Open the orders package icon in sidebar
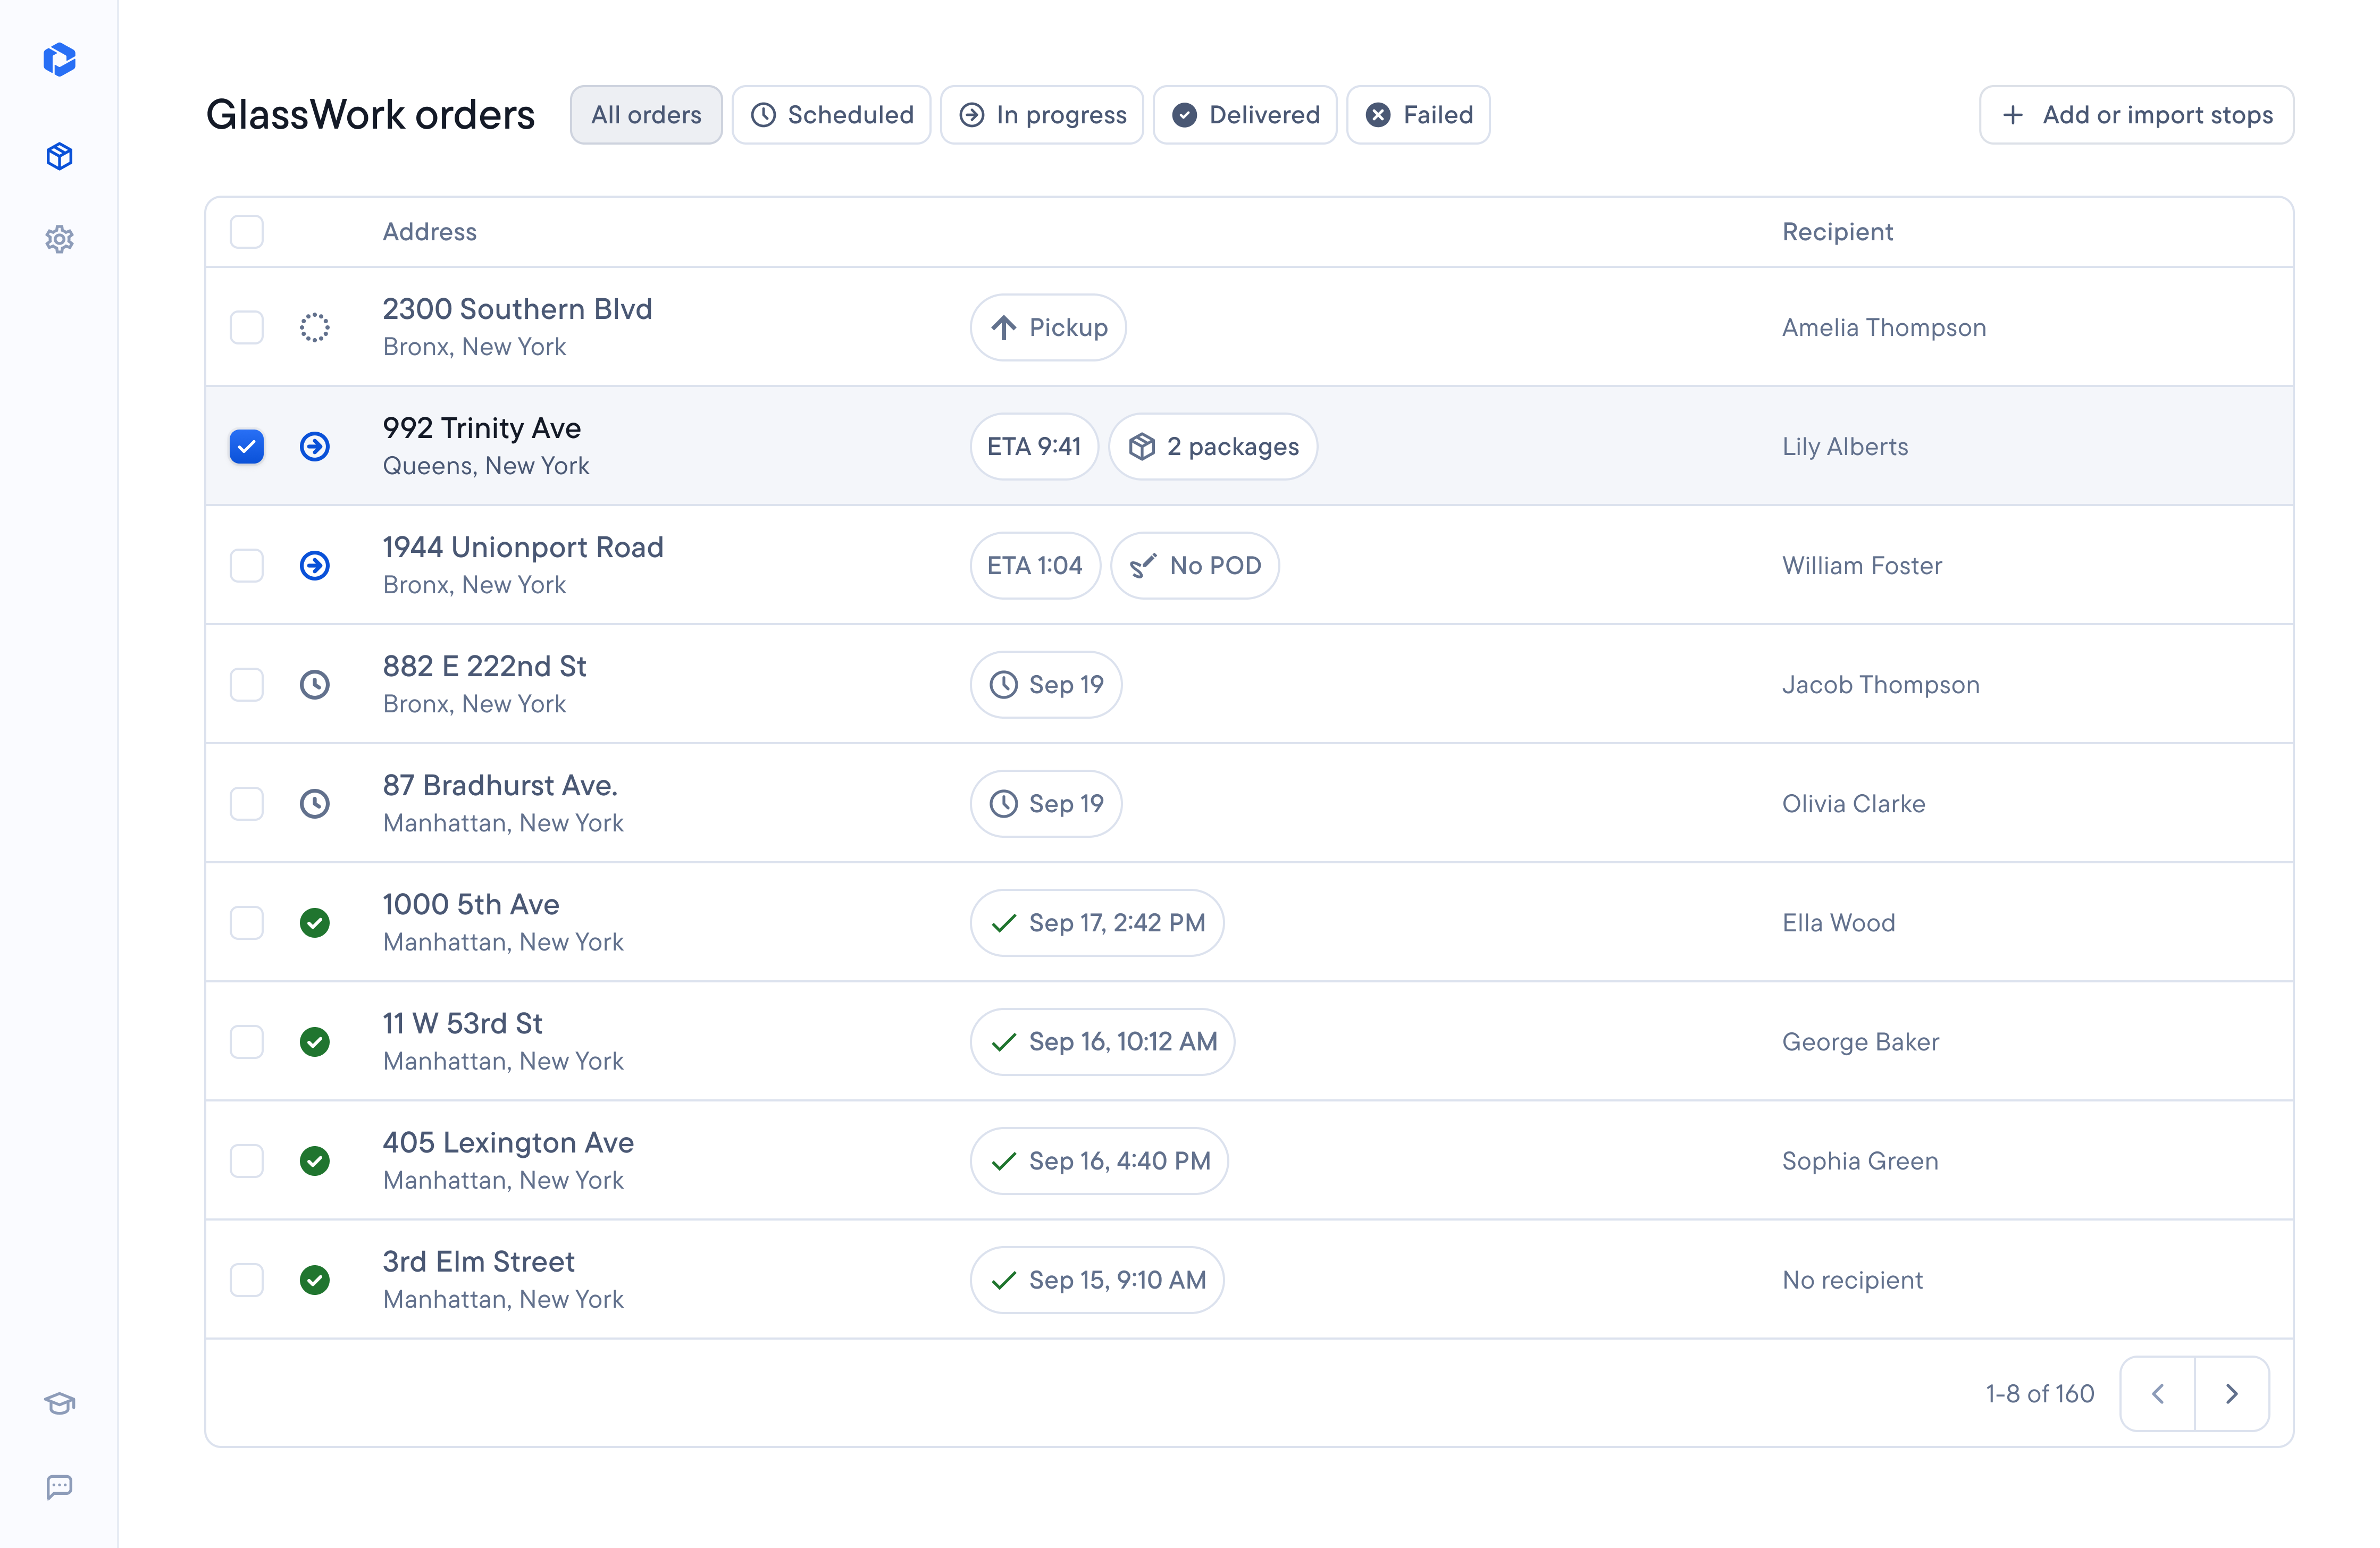The height and width of the screenshot is (1548, 2380). coord(59,156)
